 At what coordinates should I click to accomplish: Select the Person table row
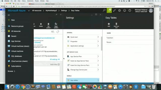click(130, 42)
